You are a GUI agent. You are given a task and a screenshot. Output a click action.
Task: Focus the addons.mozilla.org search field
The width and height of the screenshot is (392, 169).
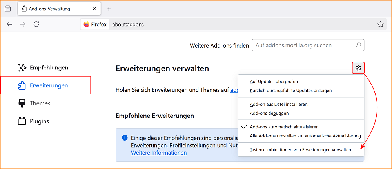point(308,45)
